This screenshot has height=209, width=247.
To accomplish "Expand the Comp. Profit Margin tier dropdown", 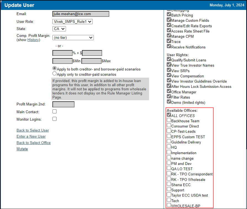I will point(73,37).
